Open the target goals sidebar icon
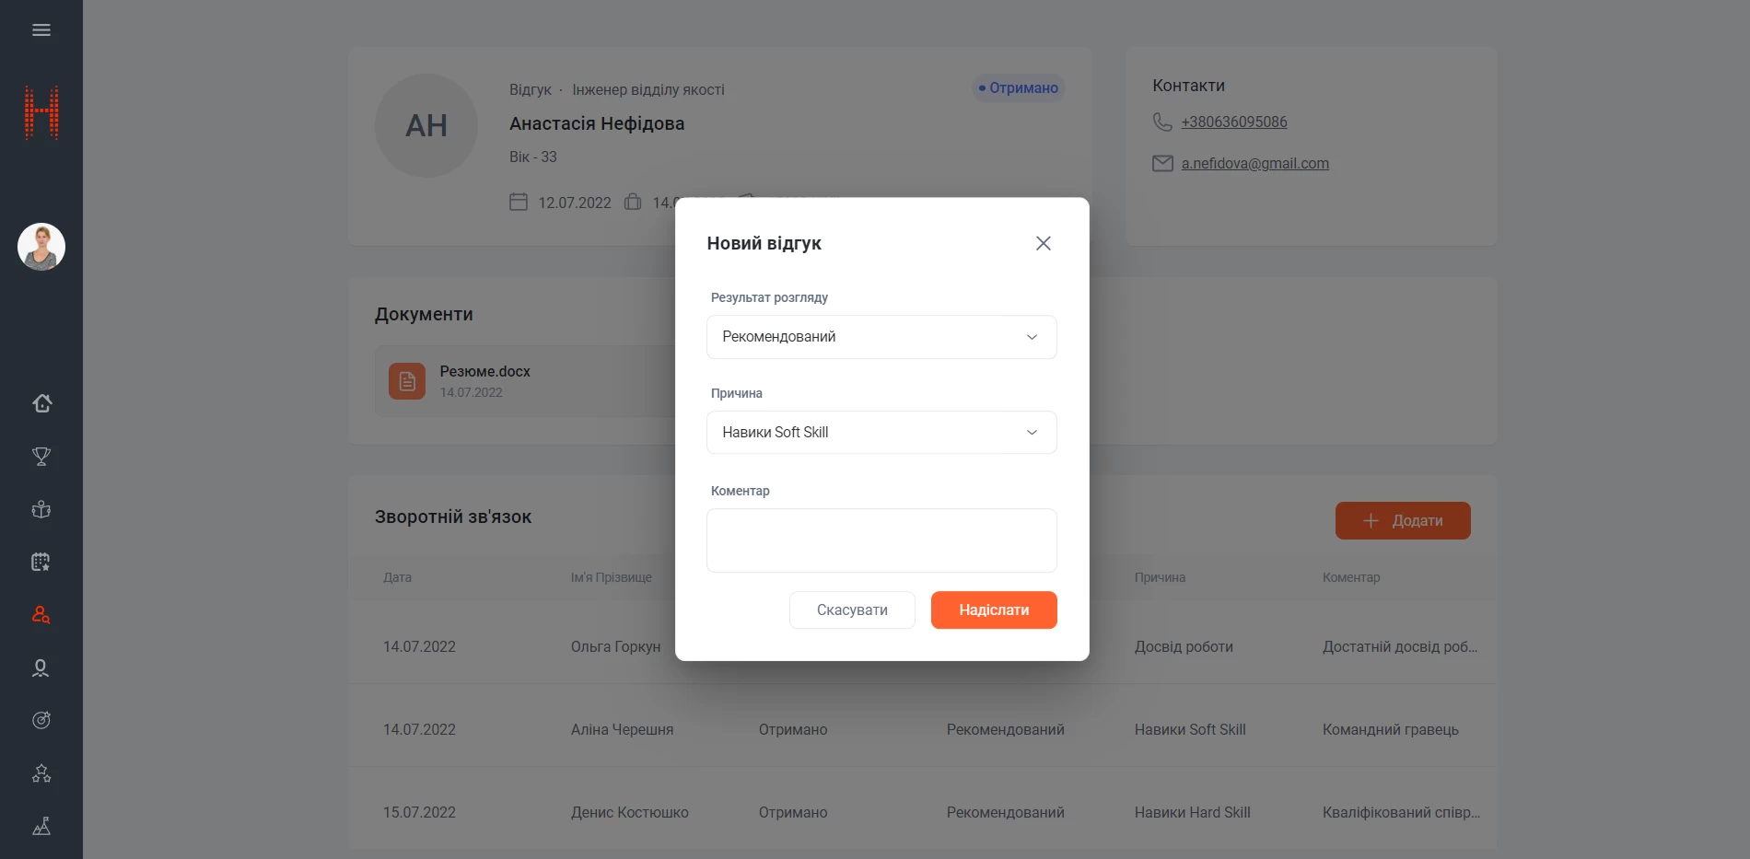Viewport: 1750px width, 859px height. tap(41, 720)
